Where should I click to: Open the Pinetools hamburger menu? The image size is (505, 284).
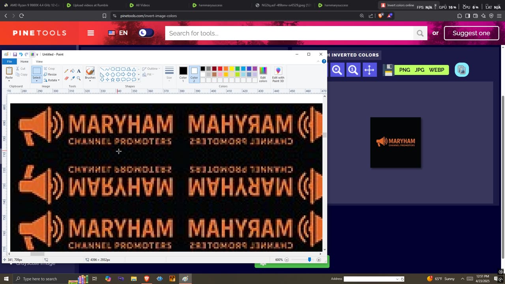(91, 33)
